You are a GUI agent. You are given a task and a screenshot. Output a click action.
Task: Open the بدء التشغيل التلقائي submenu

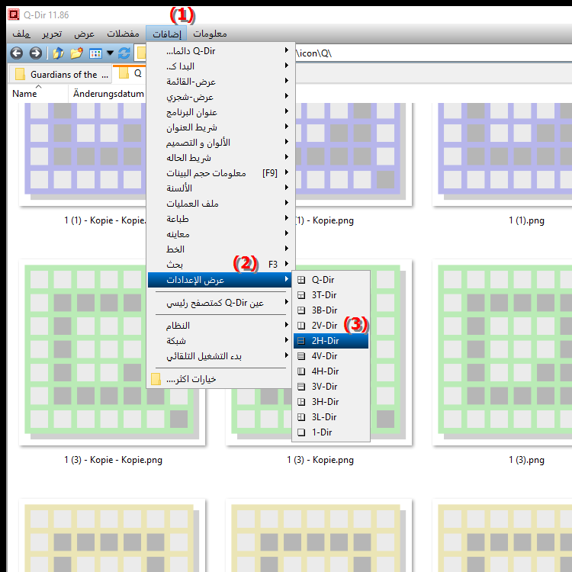(220, 356)
